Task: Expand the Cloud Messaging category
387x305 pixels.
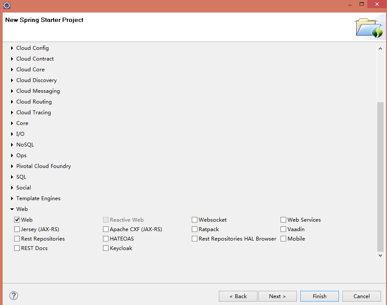Action: [x=12, y=91]
